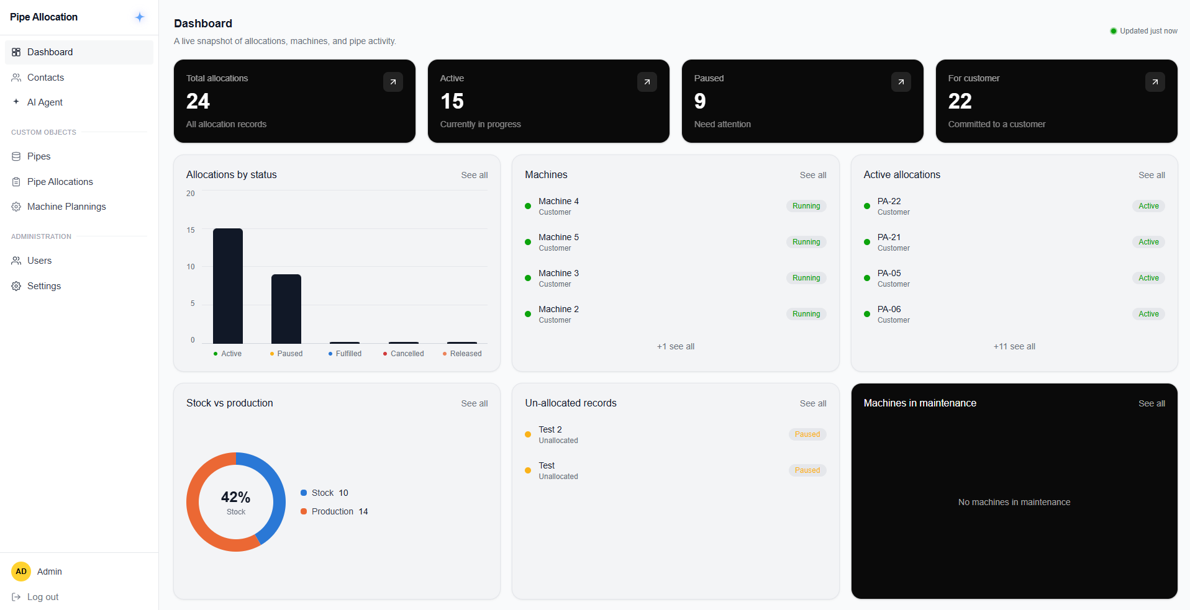See all in Allocations by status

pyautogui.click(x=475, y=175)
